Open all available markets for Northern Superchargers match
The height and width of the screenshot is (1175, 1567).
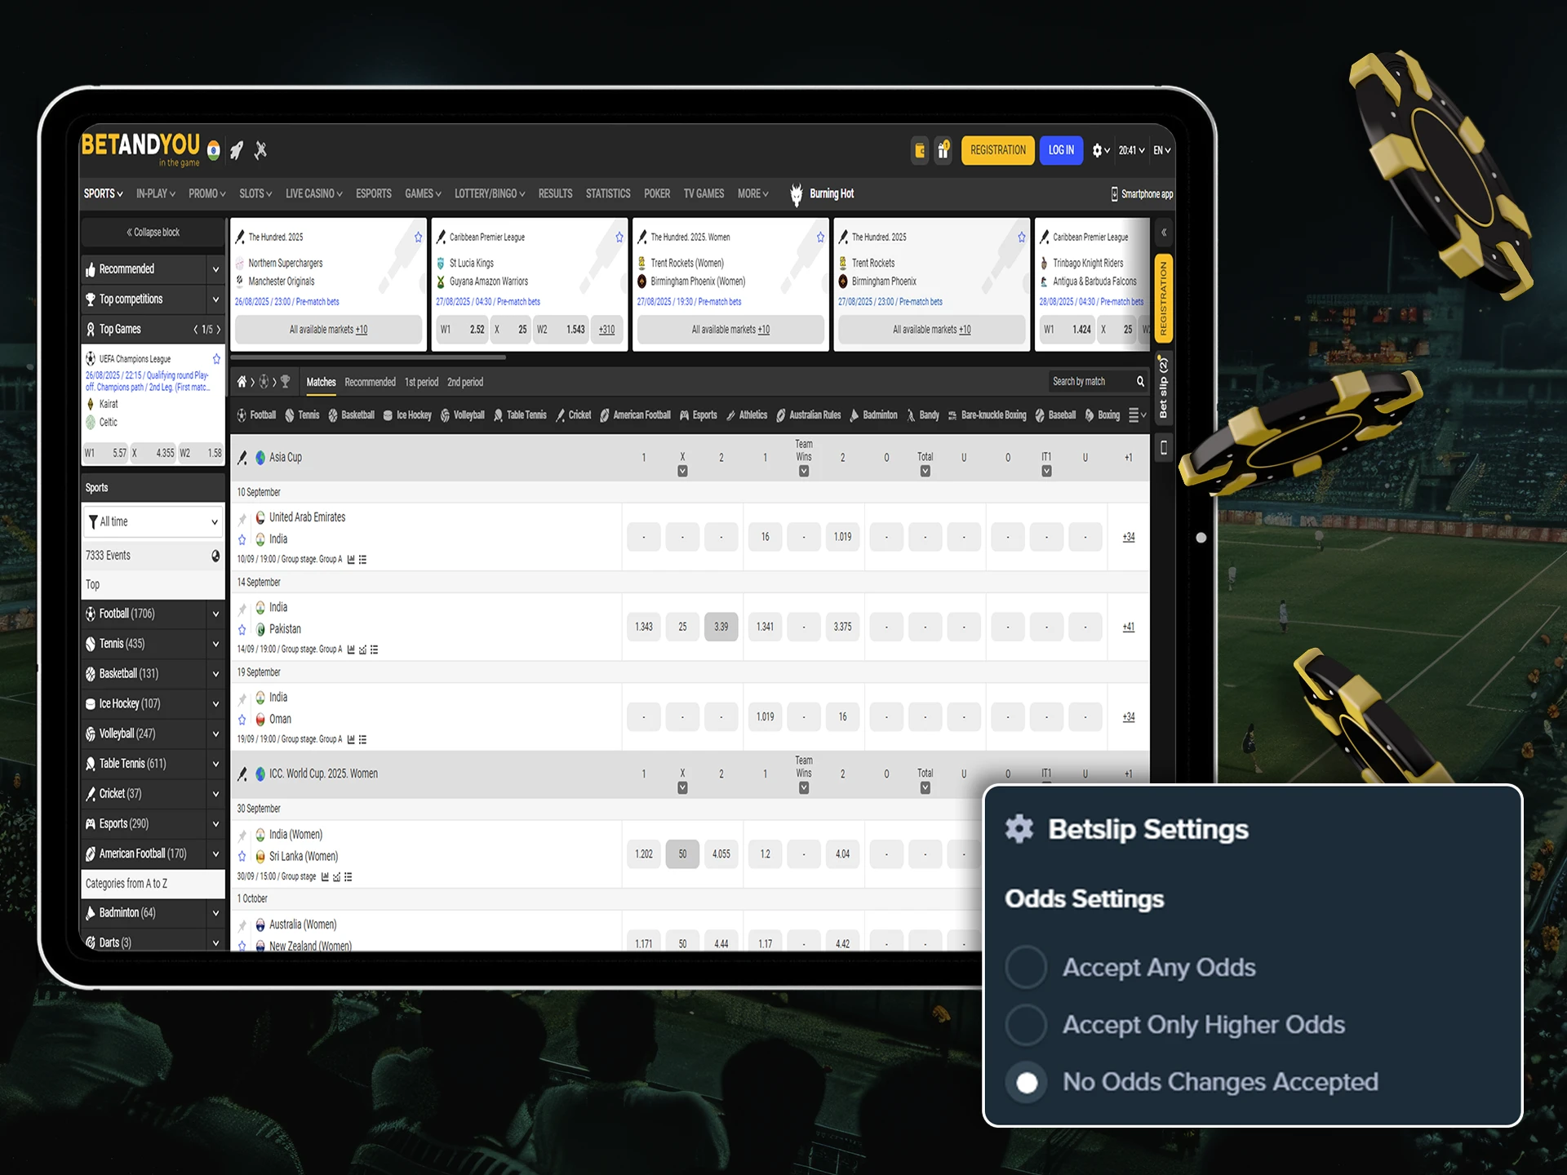point(328,330)
